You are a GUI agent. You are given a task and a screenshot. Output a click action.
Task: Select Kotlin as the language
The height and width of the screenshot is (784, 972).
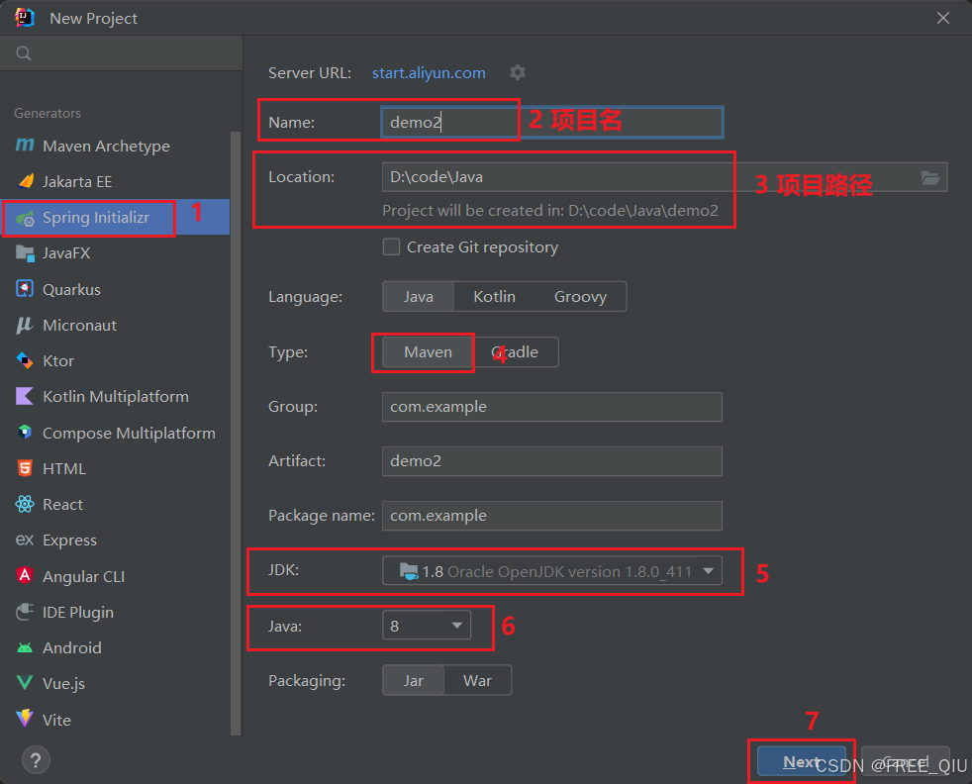494,296
